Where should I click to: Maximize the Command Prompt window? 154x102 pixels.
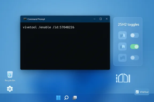point(101,19)
